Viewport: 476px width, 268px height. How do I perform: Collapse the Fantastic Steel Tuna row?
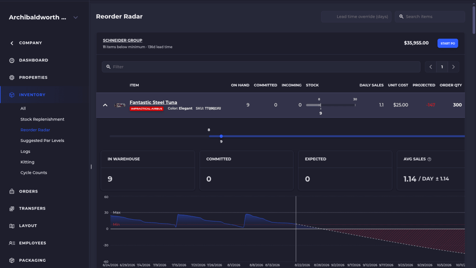(105, 105)
